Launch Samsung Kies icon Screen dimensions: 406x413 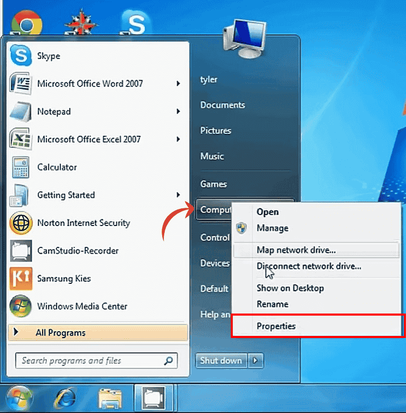[21, 279]
